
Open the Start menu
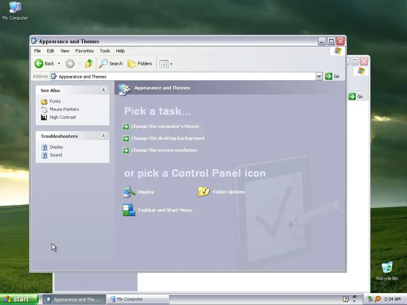click(19, 299)
